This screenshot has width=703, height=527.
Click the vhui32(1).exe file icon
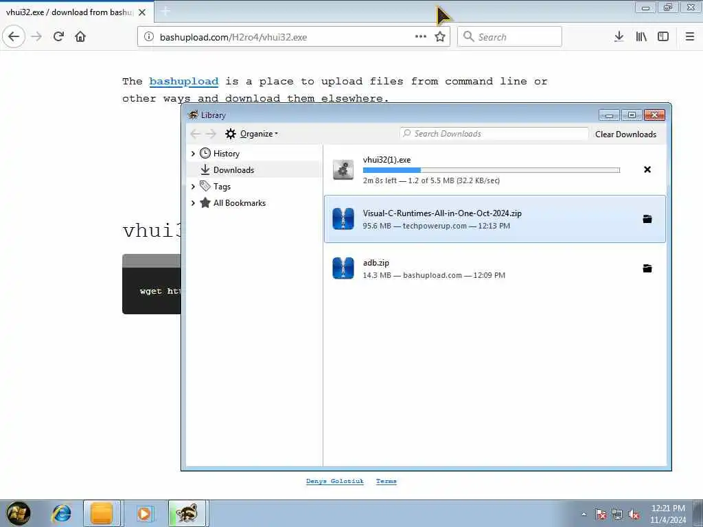coord(343,170)
